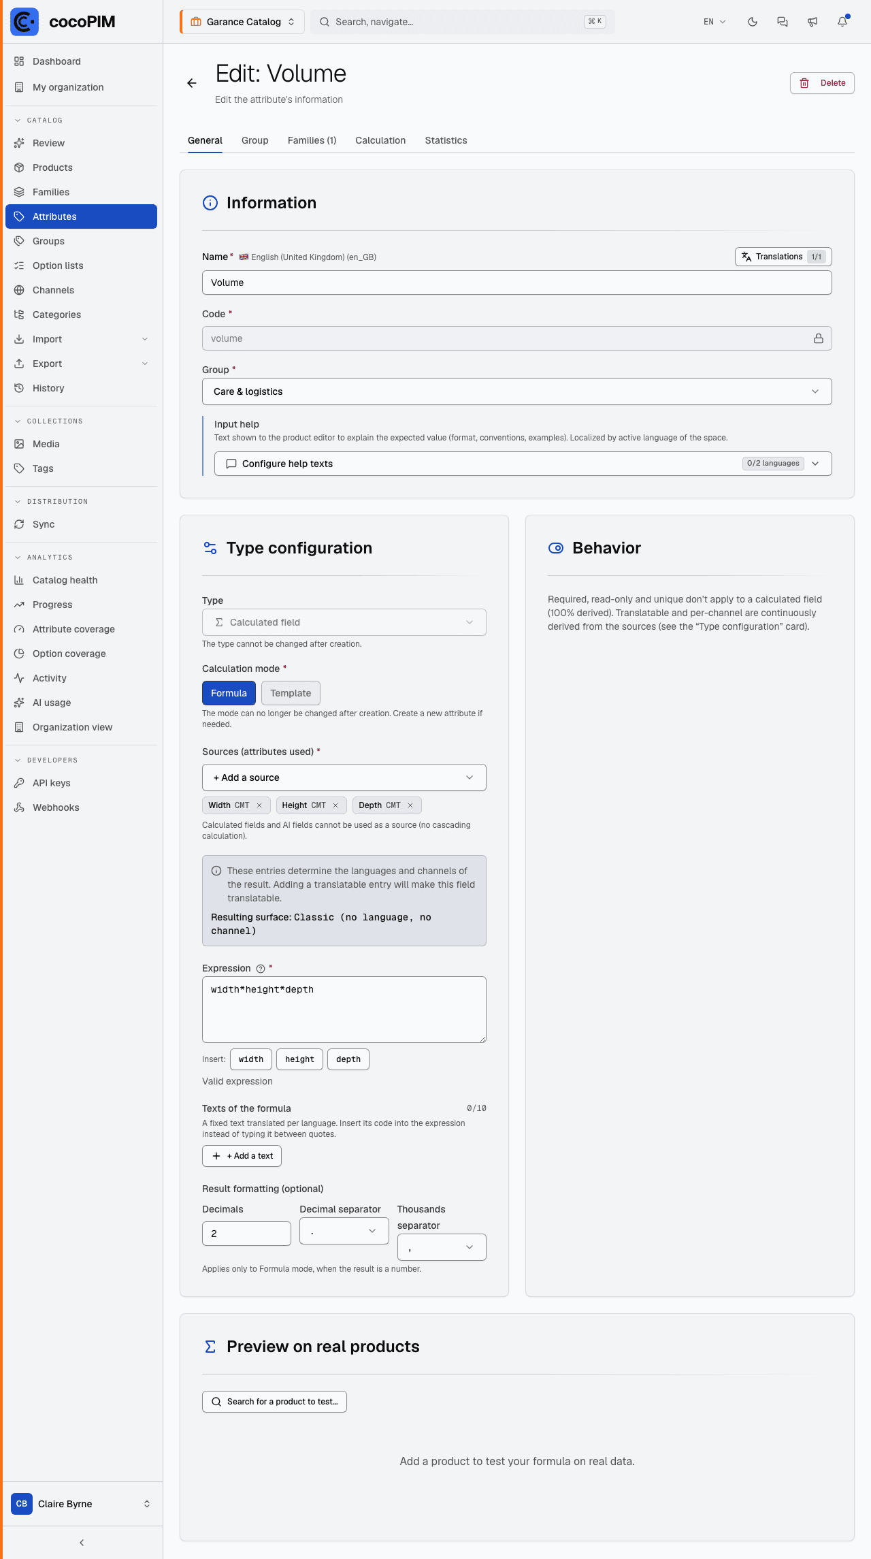This screenshot has width=871, height=1559.
Task: Expand Configure help texts
Action: [x=523, y=464]
